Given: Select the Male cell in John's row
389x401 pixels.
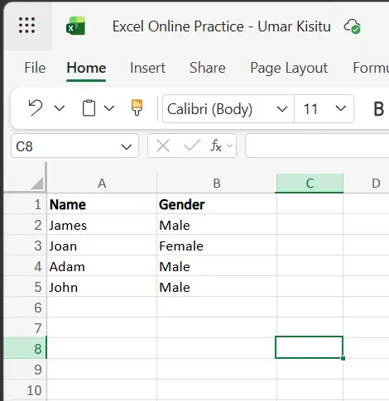Looking at the screenshot, I should pyautogui.click(x=217, y=286).
